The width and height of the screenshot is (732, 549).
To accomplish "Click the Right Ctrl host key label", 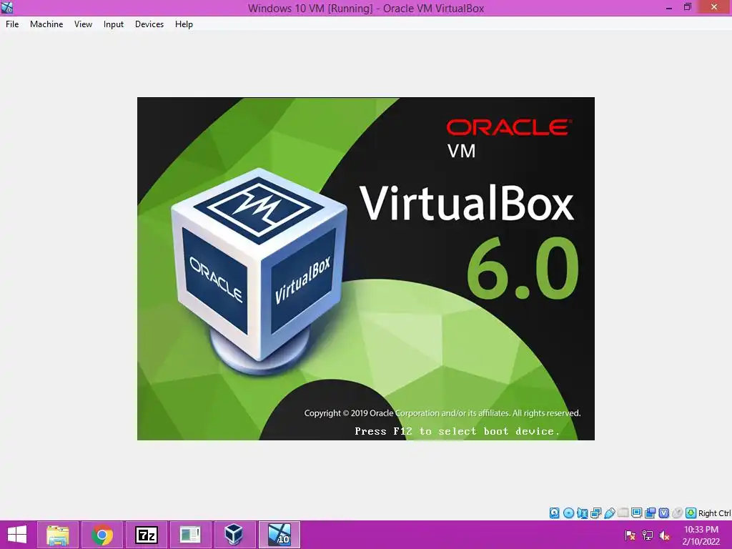I will pos(715,513).
